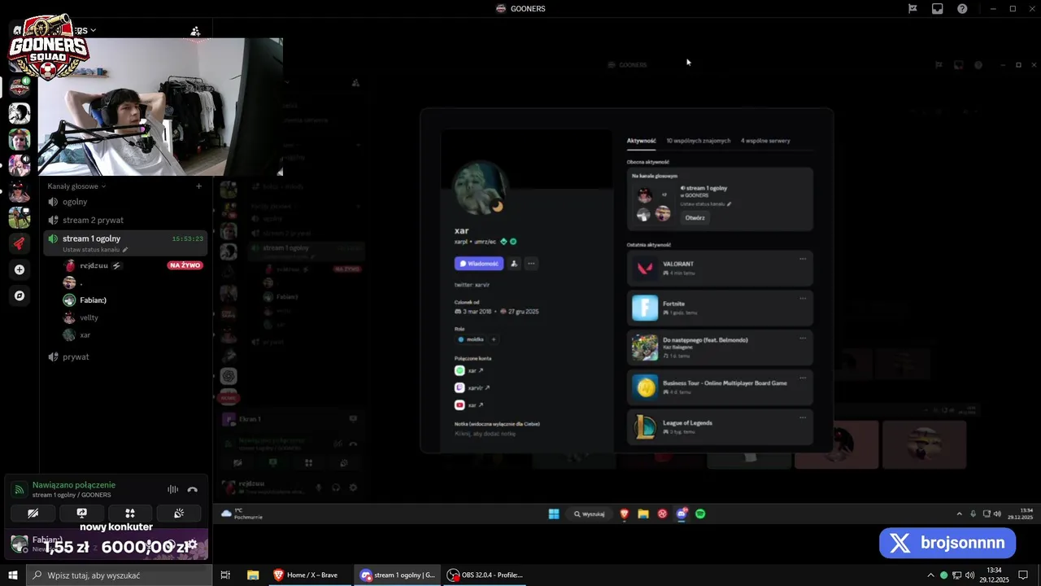
Task: Join the prywat voice channel
Action: coord(126,356)
